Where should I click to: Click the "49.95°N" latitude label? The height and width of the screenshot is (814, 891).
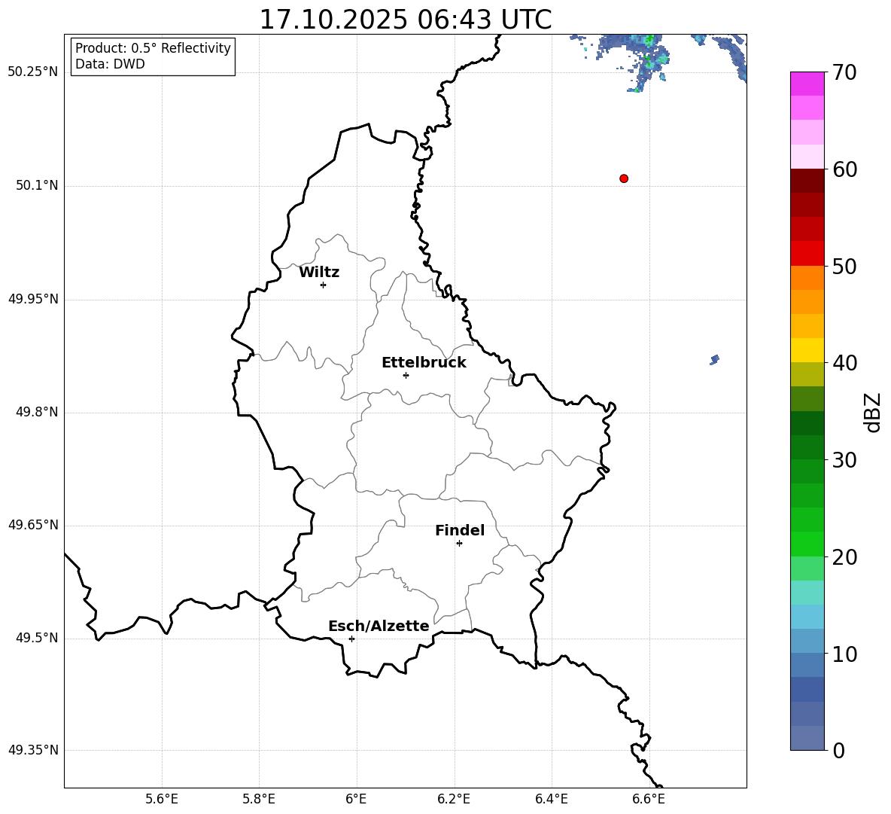click(x=32, y=299)
